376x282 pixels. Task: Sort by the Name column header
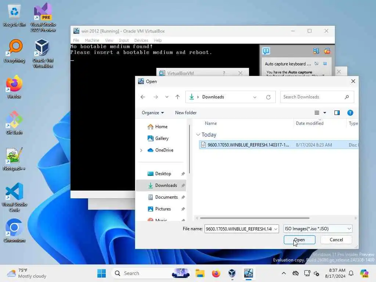[x=211, y=123]
